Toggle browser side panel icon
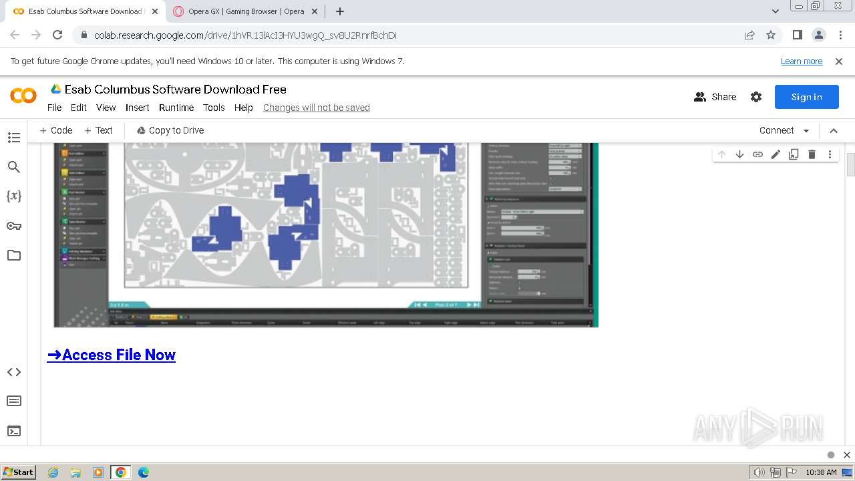This screenshot has height=481, width=855. point(797,35)
